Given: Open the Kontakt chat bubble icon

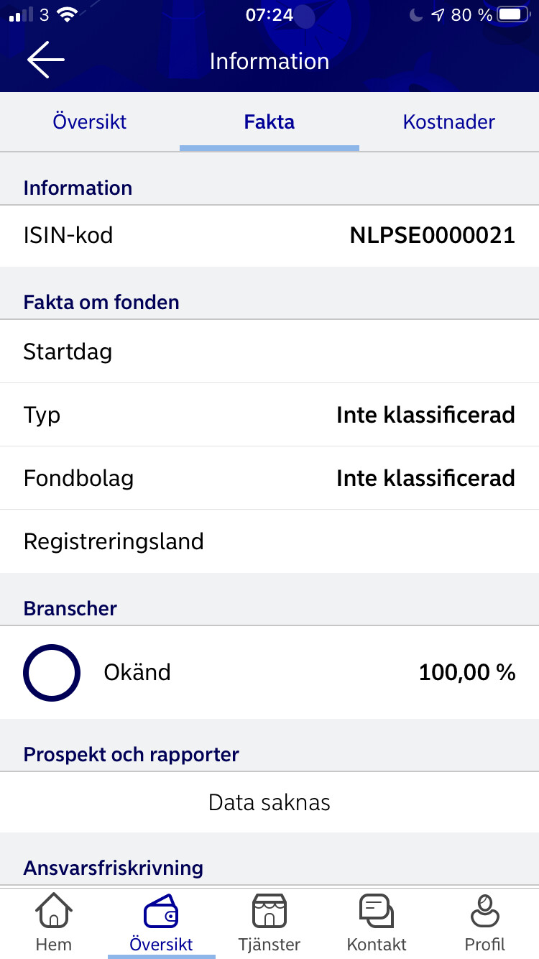Looking at the screenshot, I should 377,912.
